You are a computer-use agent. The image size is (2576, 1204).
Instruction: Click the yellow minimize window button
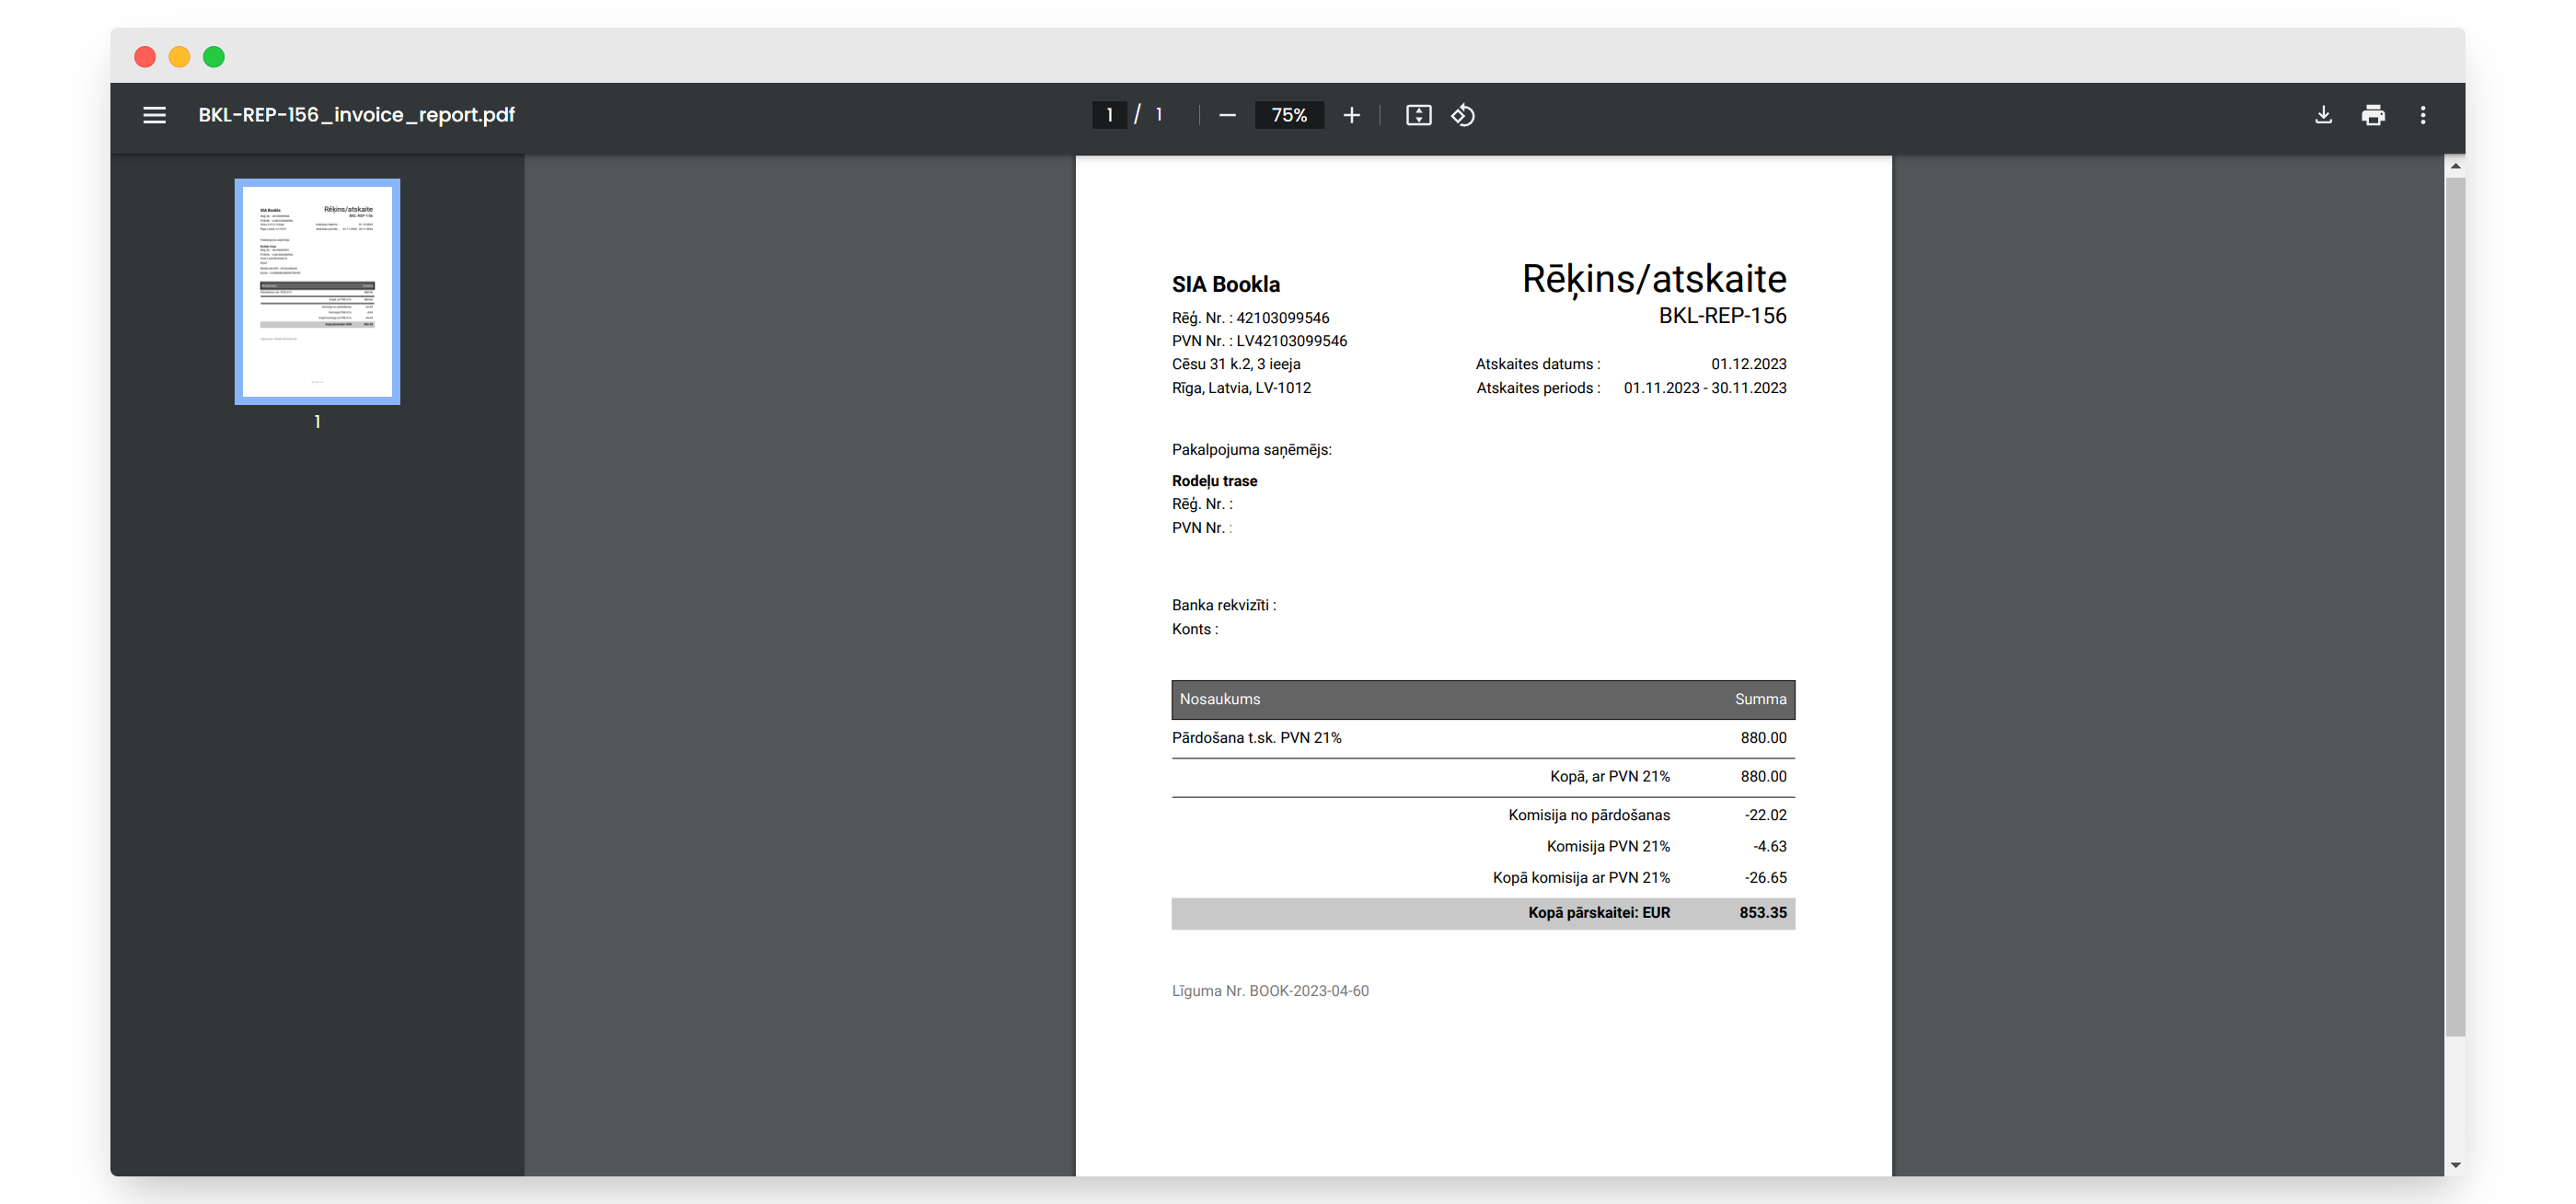coord(179,57)
